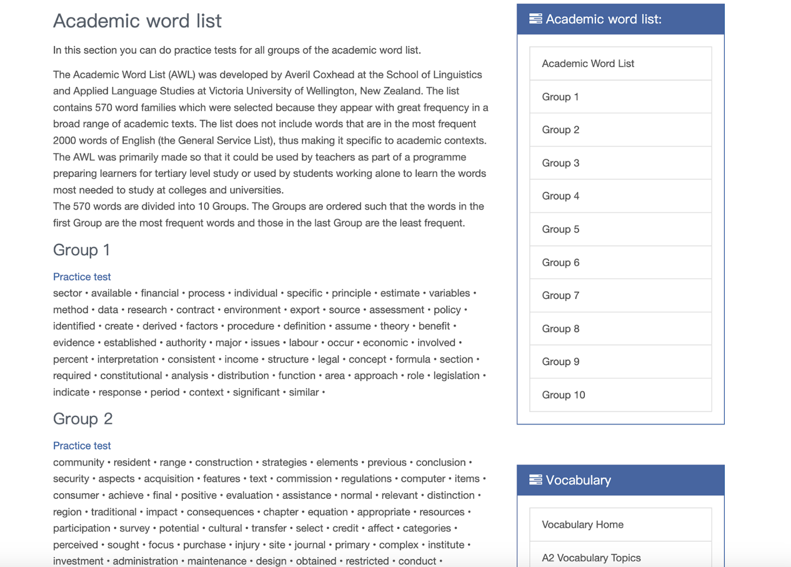The image size is (791, 567).
Task: Choose Group 4 in the sidebar
Action: pos(560,196)
